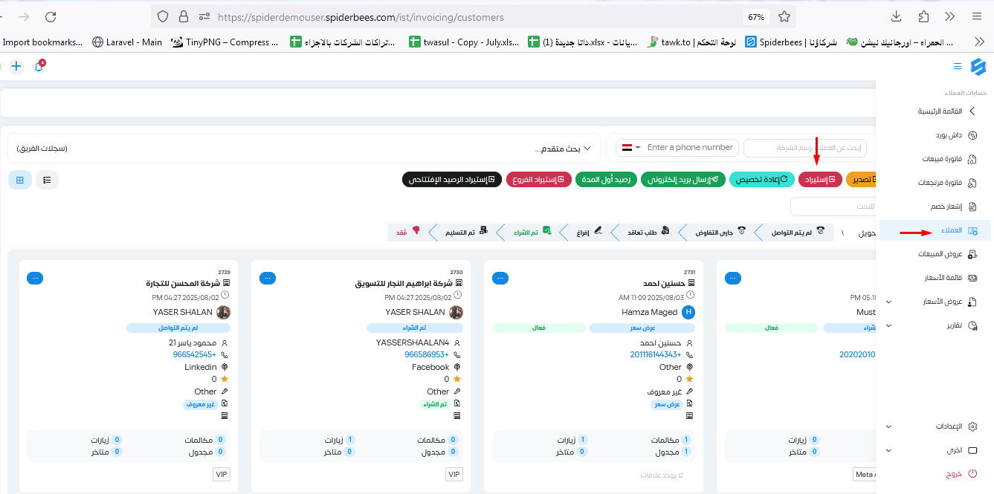Screen dimensions: 994x494
Task: Toggle sidebar with hamburger menu icon
Action: pyautogui.click(x=958, y=67)
